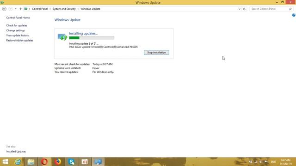Go up one level with Up arrow

[20, 9]
